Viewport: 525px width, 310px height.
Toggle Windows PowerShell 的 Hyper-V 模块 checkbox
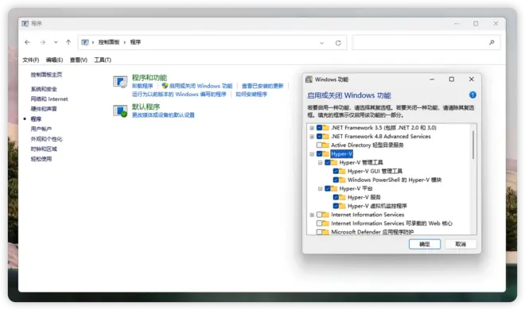pos(336,180)
